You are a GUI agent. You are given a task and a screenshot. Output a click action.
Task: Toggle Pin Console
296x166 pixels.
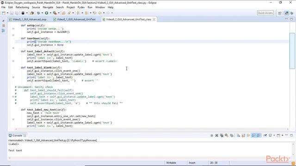click(x=265, y=136)
